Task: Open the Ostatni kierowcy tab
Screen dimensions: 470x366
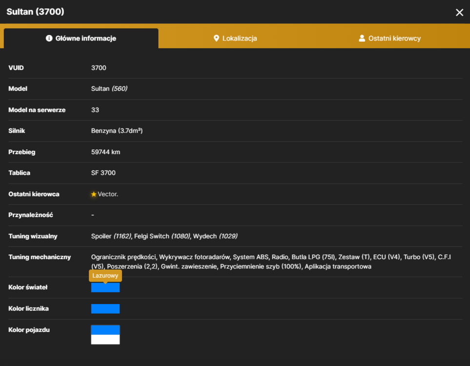Action: 390,39
